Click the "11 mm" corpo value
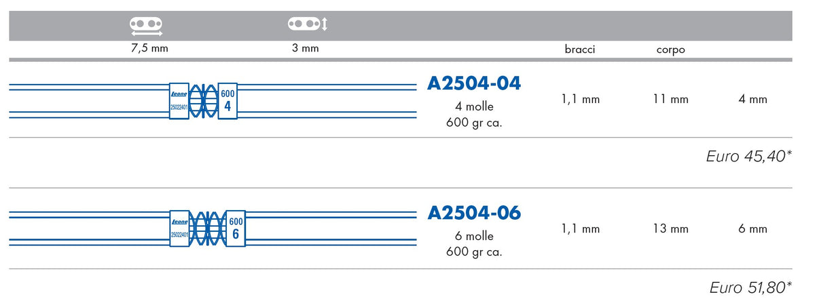This screenshot has width=815, height=301. tap(670, 100)
